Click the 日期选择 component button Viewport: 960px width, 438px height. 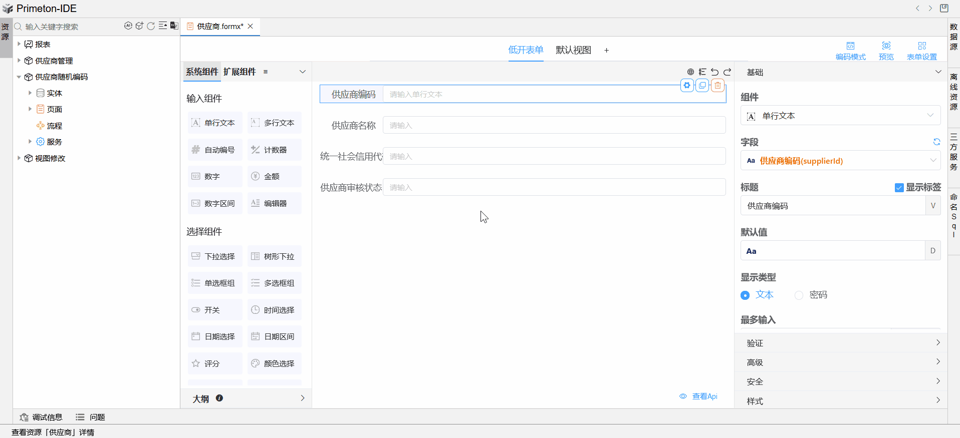click(x=215, y=337)
